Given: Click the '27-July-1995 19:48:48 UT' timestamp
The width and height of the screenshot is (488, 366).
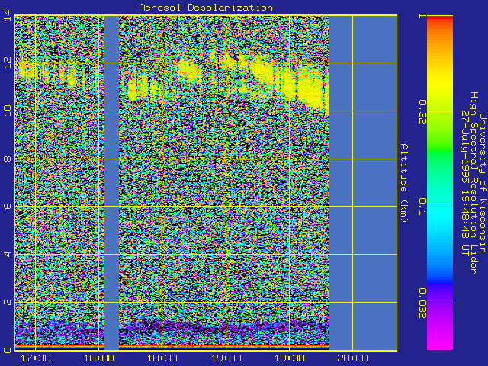Looking at the screenshot, I should 465,183.
